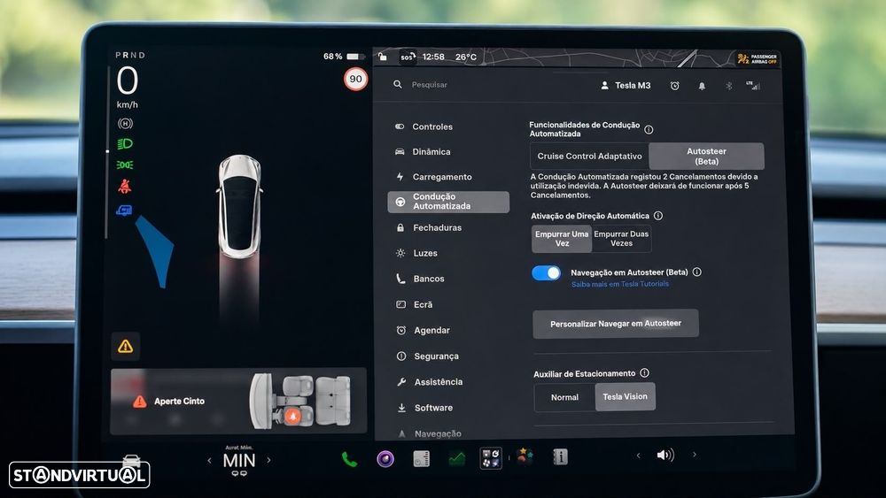Lower volume with left chevron
The image size is (886, 498).
[x=639, y=456]
